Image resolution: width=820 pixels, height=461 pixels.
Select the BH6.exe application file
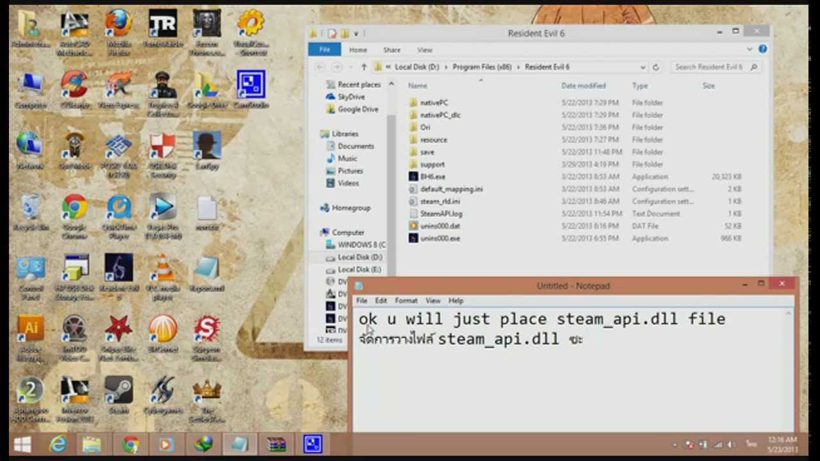tap(432, 176)
